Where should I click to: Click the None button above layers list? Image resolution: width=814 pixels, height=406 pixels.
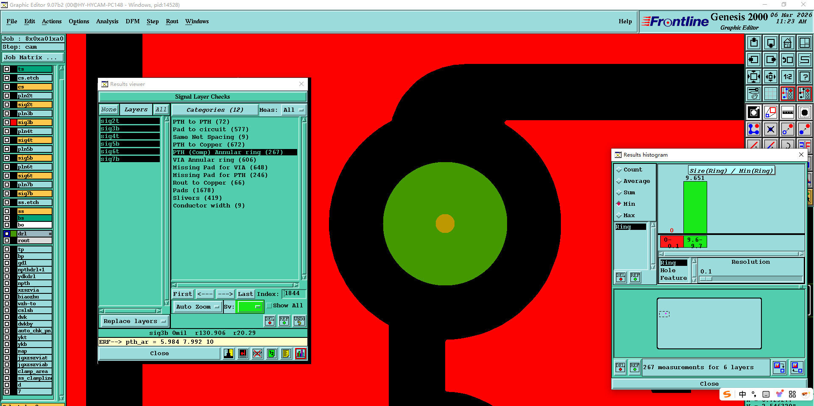[x=109, y=110]
